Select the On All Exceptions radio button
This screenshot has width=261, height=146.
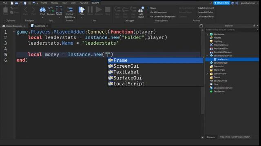point(148,12)
